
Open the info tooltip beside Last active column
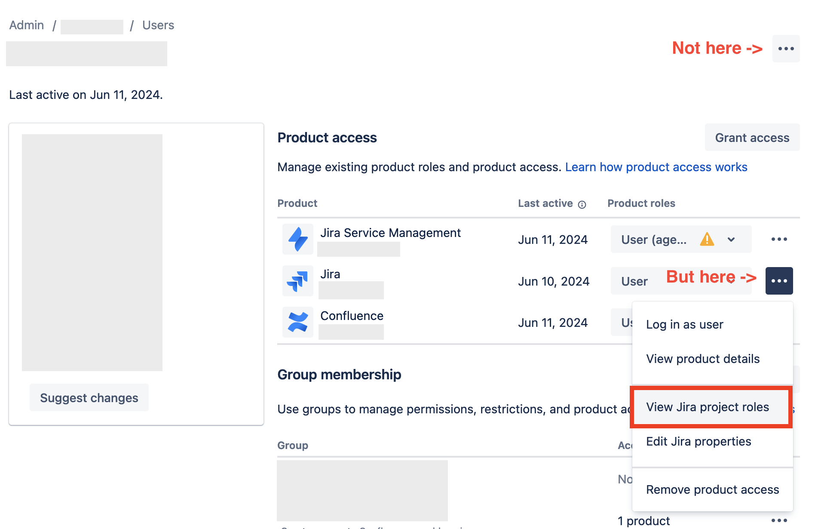(583, 204)
